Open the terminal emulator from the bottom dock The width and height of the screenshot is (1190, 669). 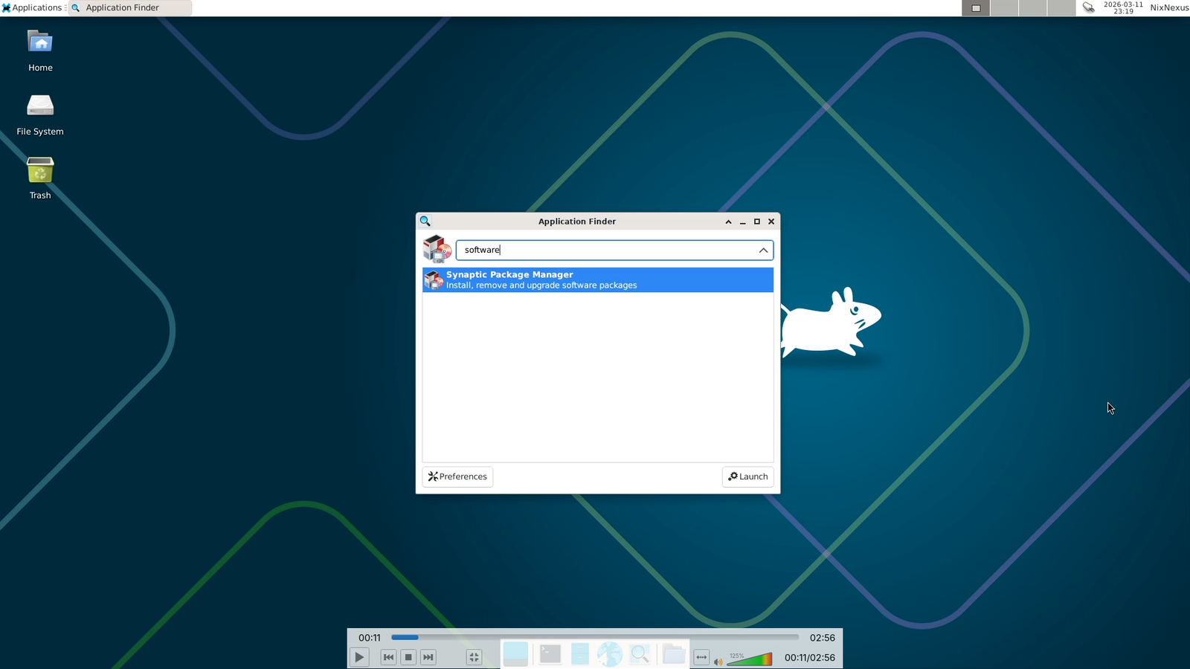click(550, 656)
